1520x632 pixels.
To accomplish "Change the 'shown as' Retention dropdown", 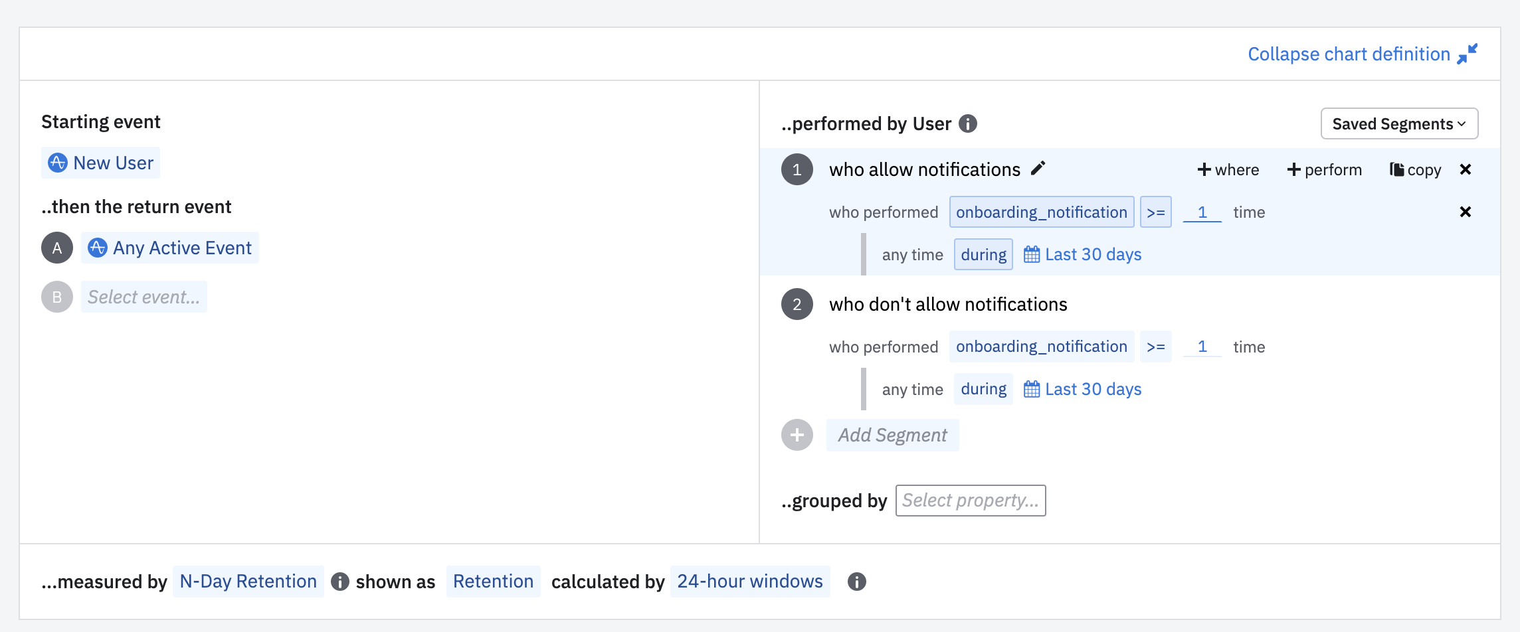I will pyautogui.click(x=493, y=582).
